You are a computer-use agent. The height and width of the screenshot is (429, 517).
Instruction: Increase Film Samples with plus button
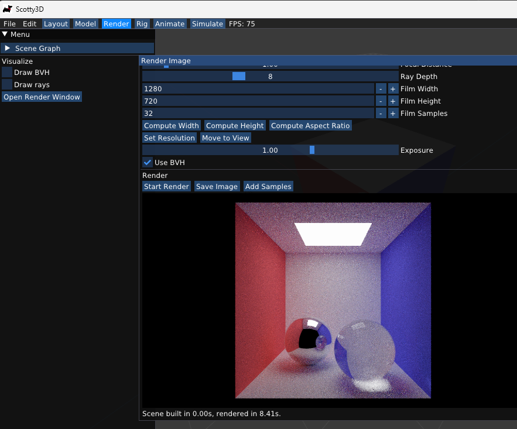(393, 114)
